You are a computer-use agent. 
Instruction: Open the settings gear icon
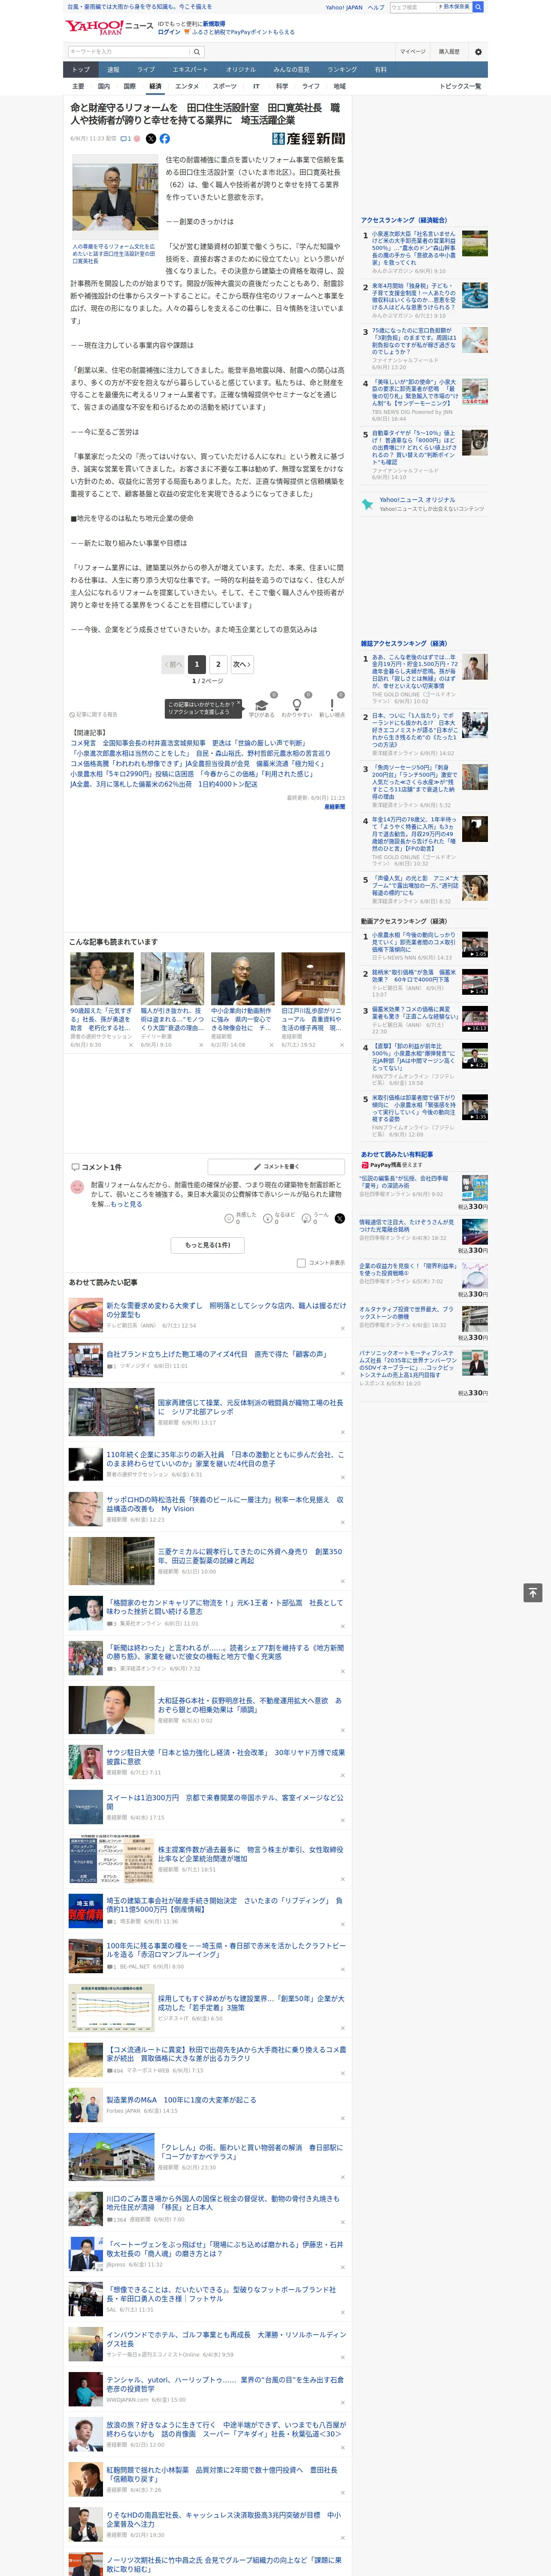pos(478,51)
